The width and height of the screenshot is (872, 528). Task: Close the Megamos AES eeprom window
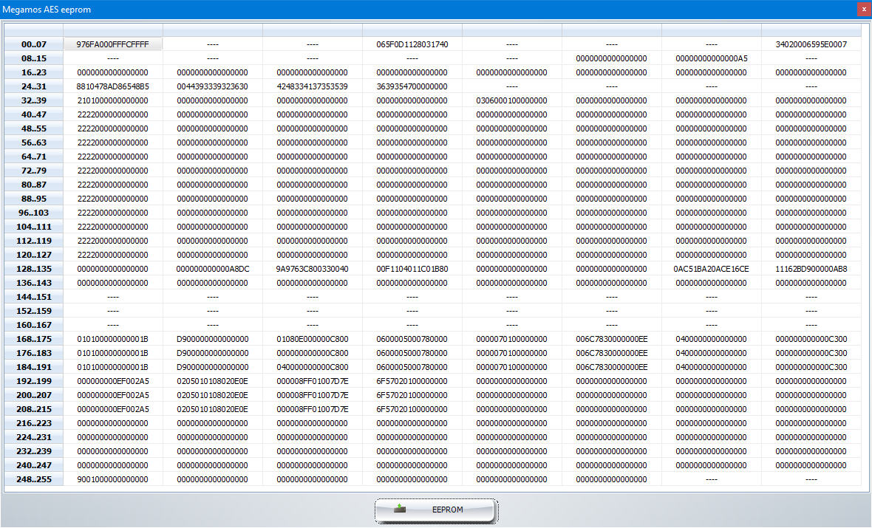click(864, 9)
